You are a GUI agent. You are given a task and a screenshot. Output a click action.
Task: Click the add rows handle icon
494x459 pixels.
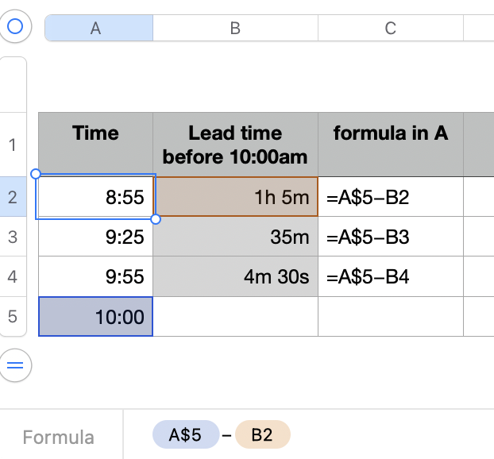pos(14,366)
